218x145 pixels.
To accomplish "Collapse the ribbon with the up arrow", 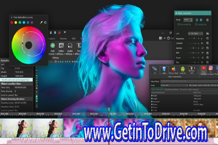I will coord(165,38).
